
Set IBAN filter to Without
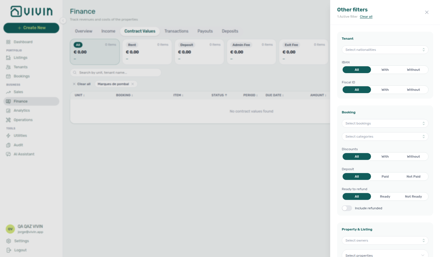(413, 70)
